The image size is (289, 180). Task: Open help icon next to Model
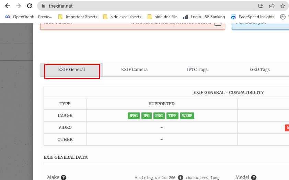click(x=254, y=177)
